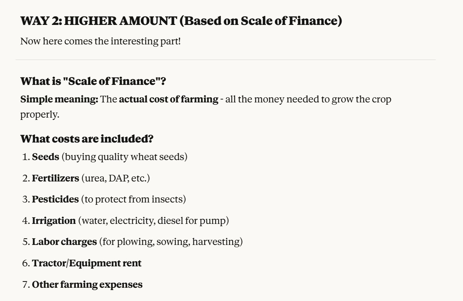Viewport: 463px width, 301px height.
Task: Click the 'What is "Scale of Finance"?' heading
Action: pos(93,81)
